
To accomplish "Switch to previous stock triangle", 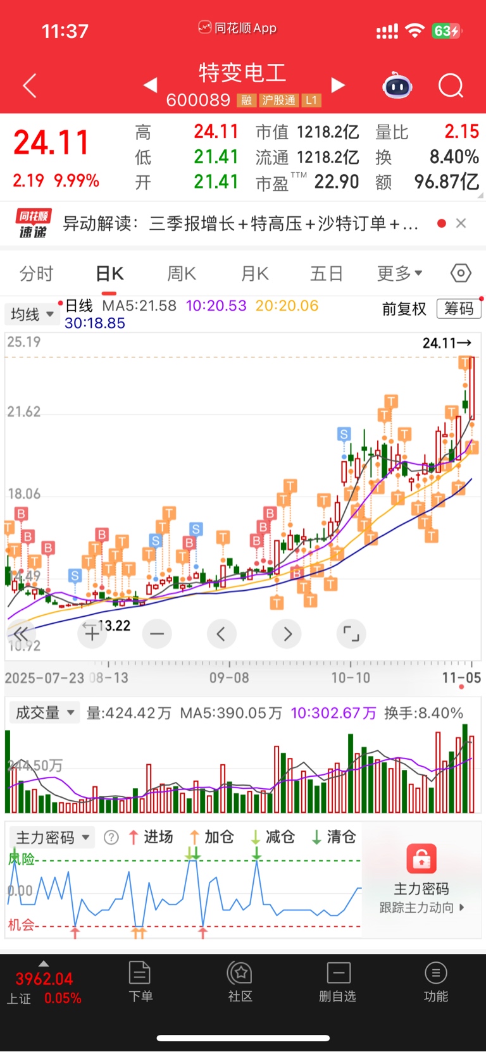I will pos(150,85).
